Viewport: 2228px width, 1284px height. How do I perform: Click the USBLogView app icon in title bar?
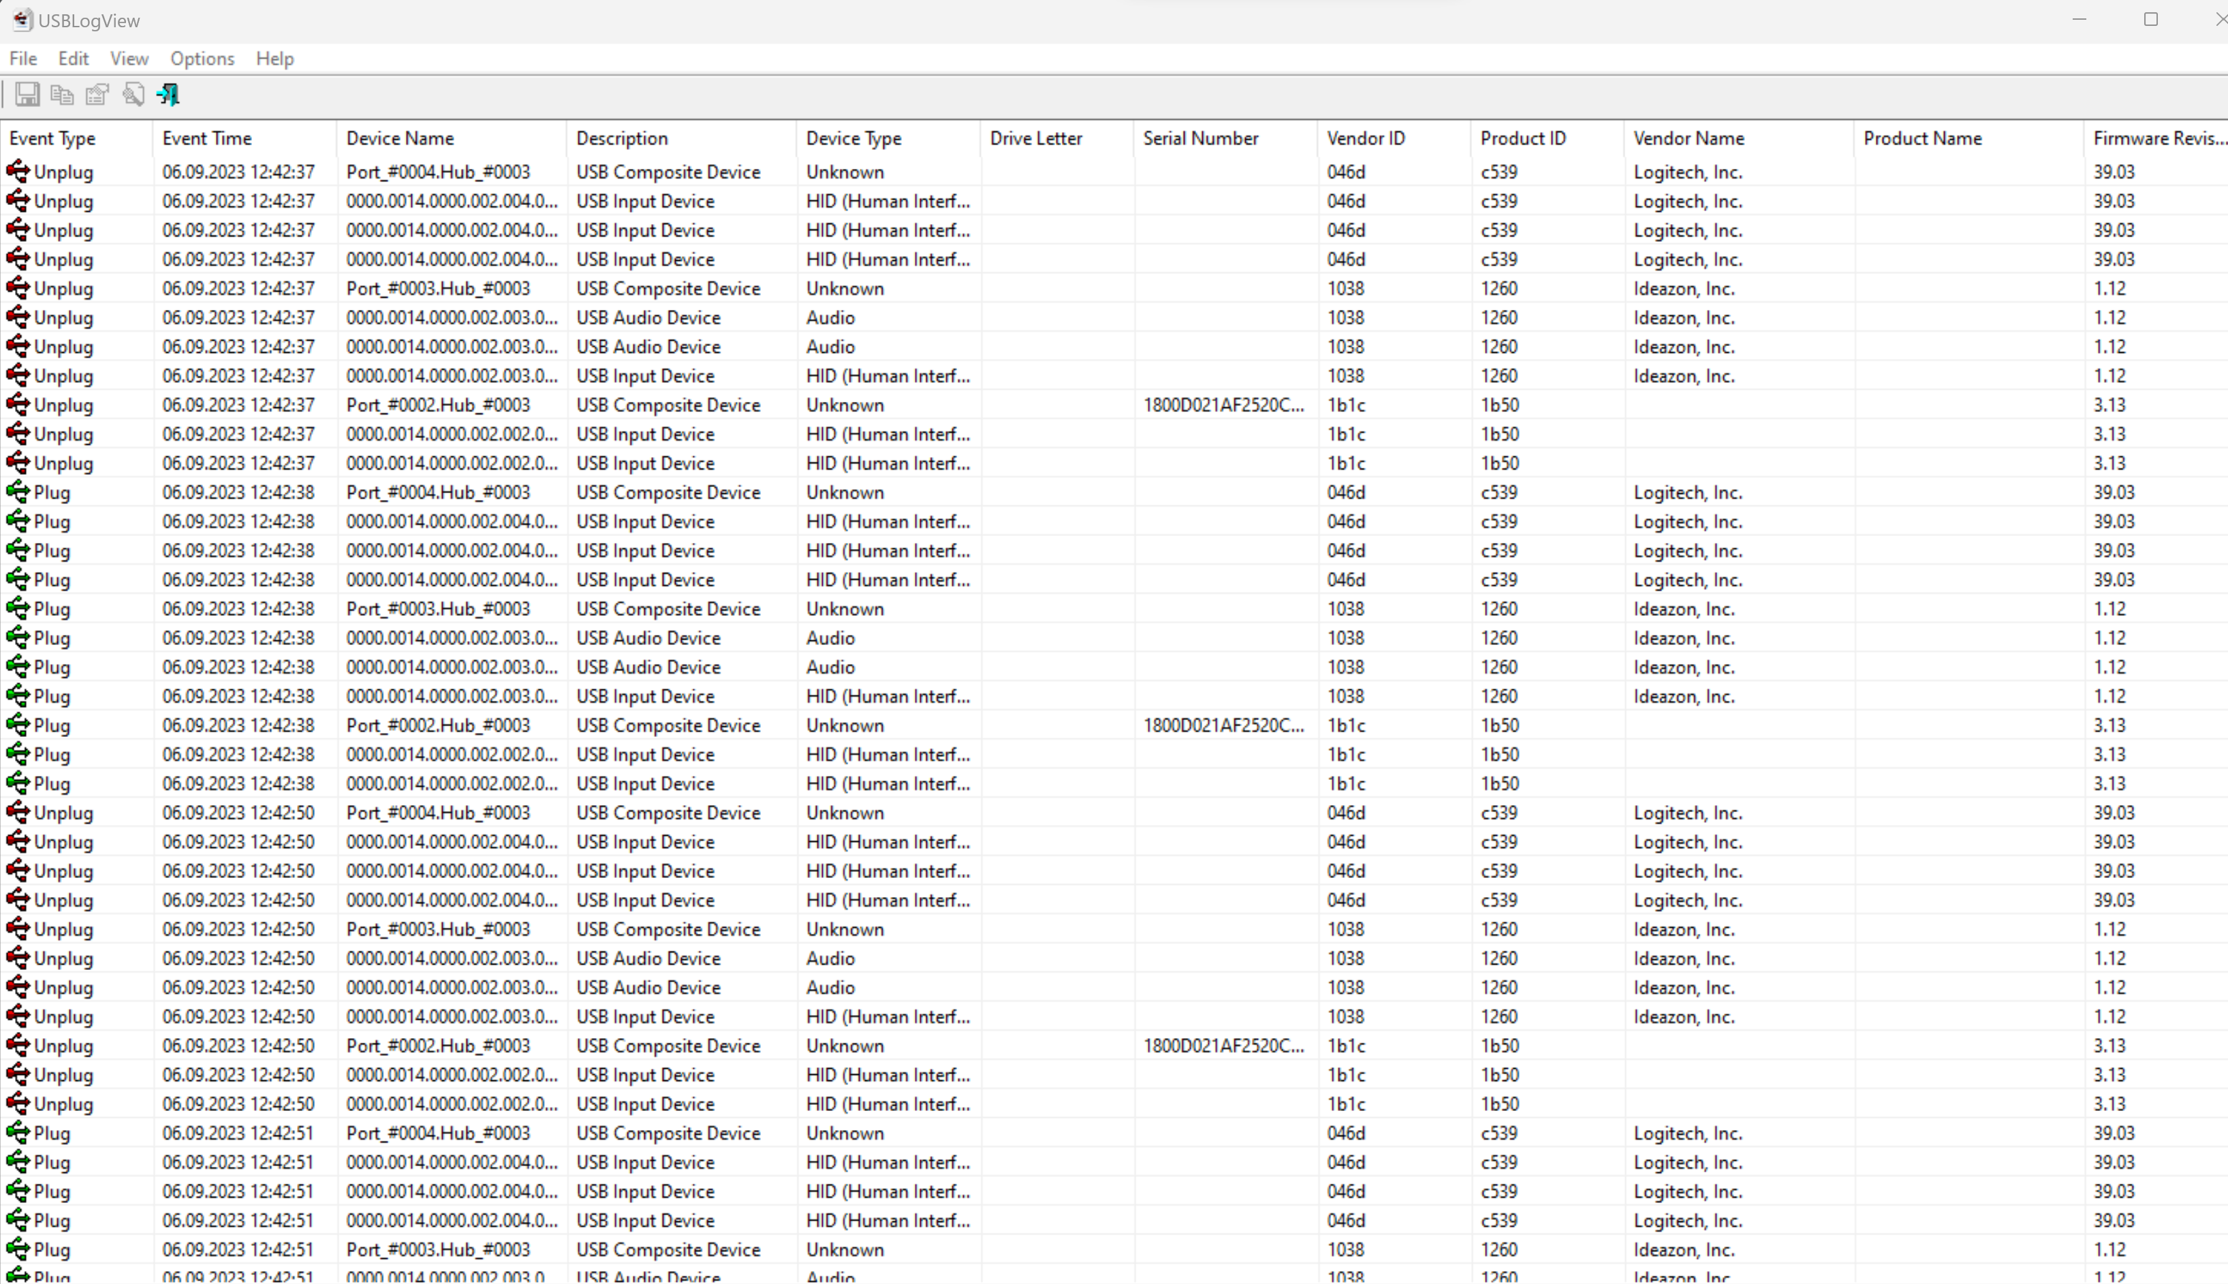point(21,19)
